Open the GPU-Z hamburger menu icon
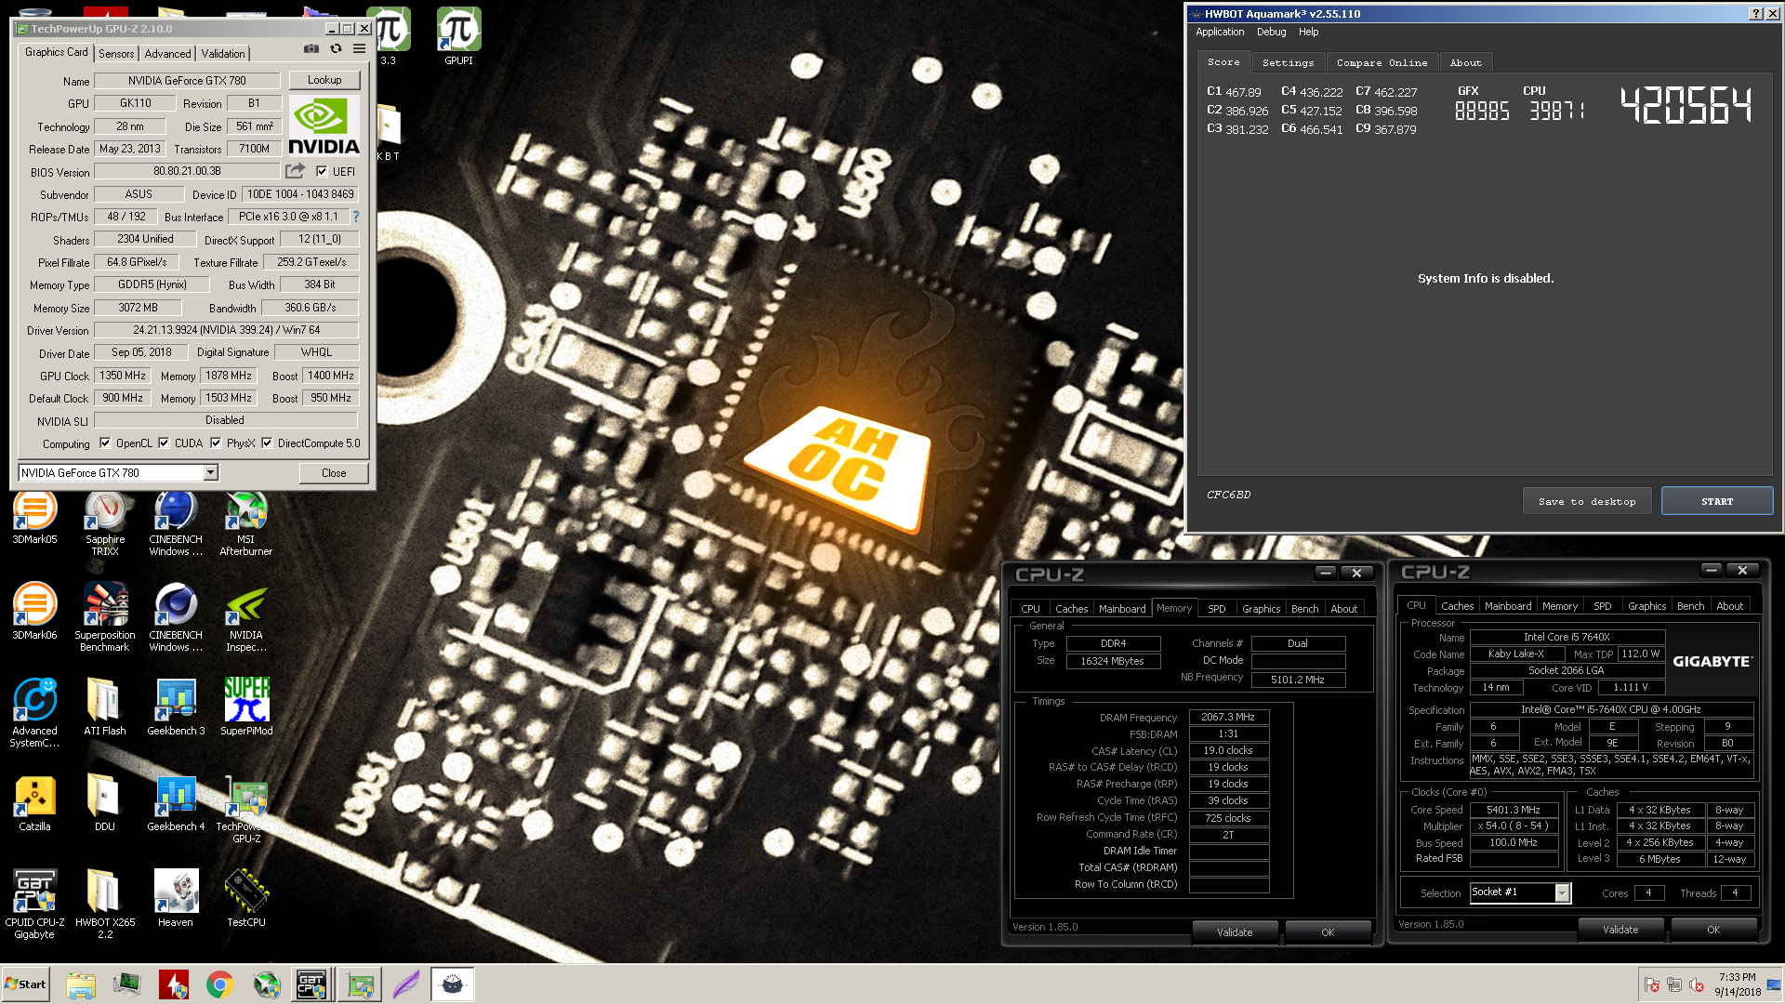The height and width of the screenshot is (1004, 1785). pos(359,49)
